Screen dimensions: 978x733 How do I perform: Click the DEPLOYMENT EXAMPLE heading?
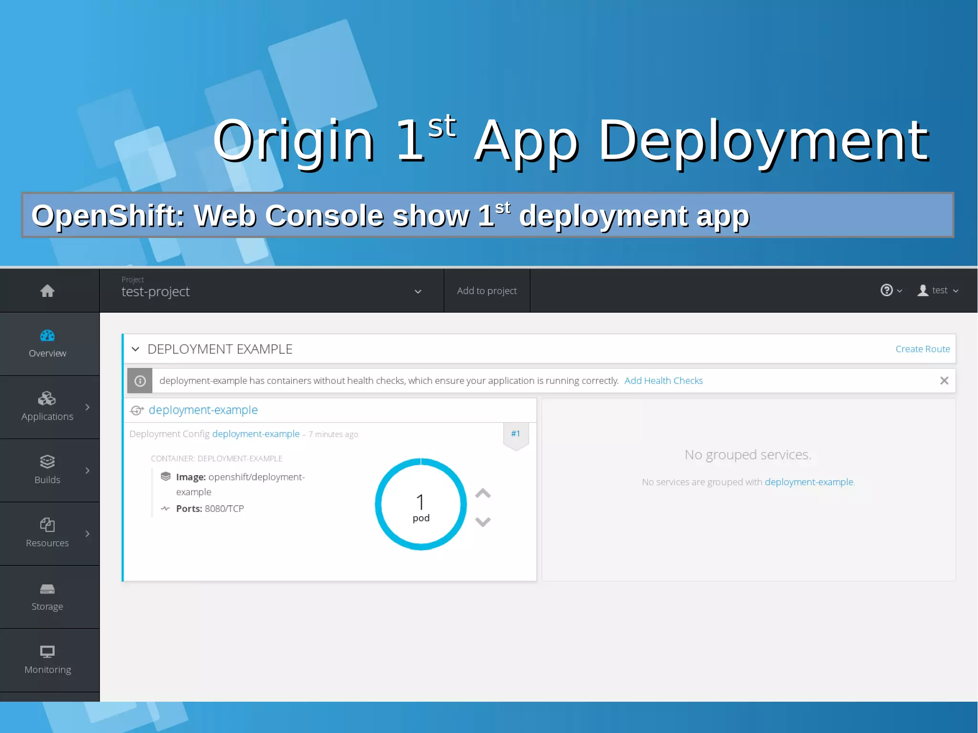(x=220, y=349)
